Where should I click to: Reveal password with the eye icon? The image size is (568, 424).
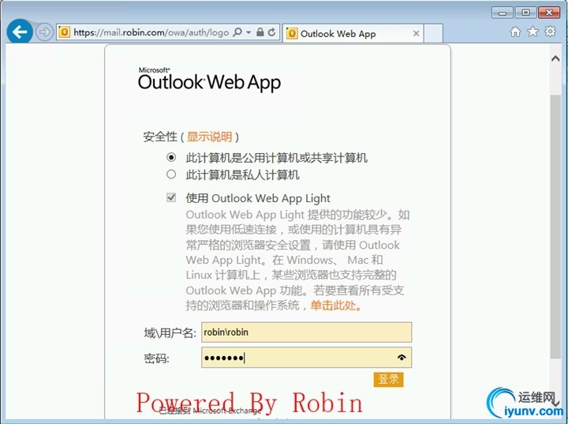click(x=402, y=358)
